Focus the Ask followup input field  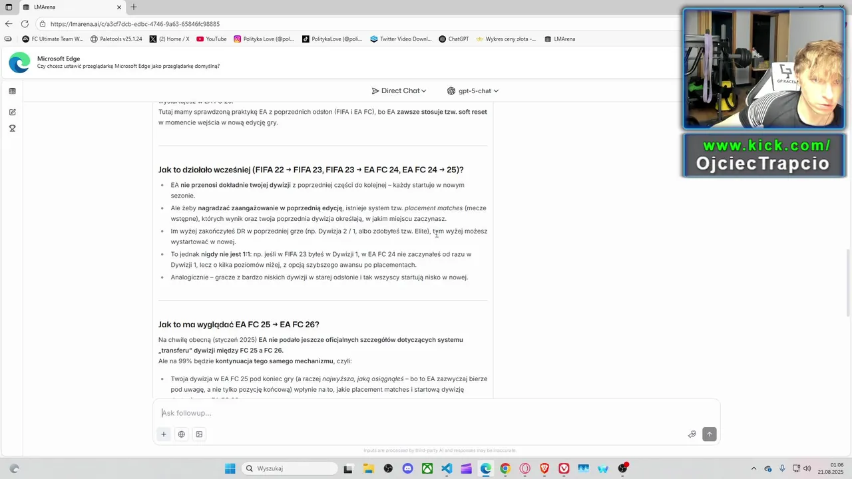point(436,413)
